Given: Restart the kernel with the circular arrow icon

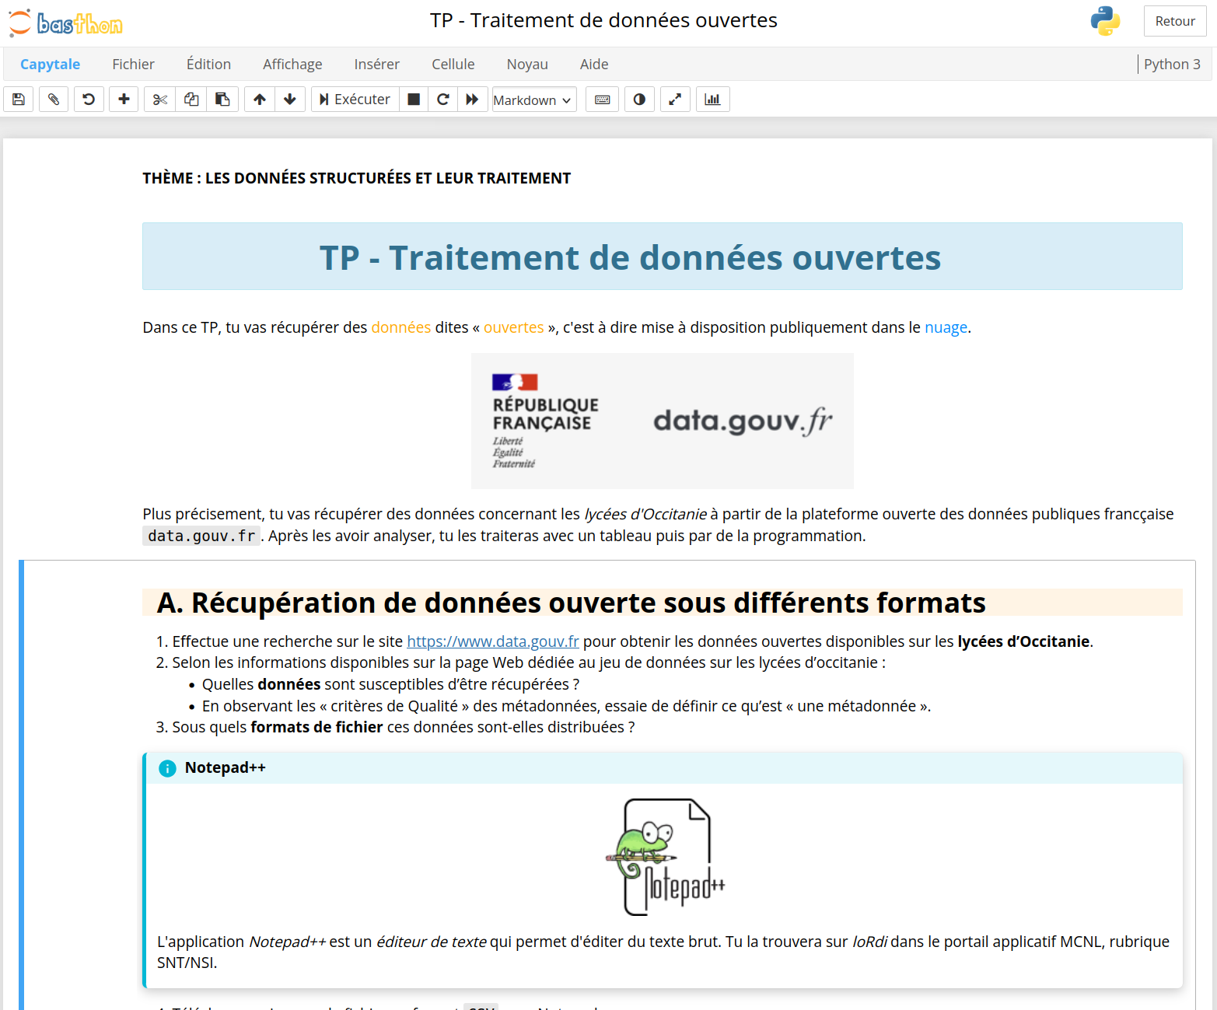Looking at the screenshot, I should 442,99.
